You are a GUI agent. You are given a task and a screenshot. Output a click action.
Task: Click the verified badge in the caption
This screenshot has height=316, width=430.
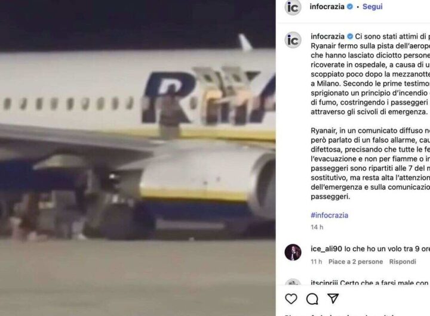350,36
